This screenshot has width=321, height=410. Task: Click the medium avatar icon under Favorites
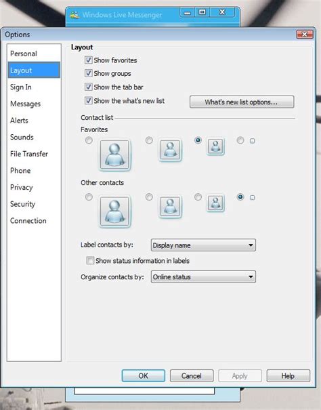(x=170, y=150)
